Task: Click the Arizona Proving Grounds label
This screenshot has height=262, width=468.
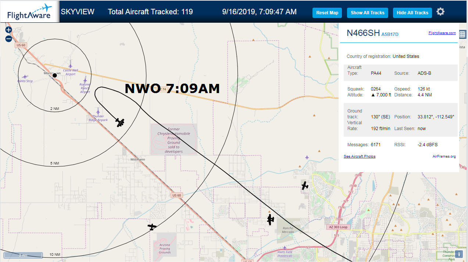Action: tap(165, 248)
